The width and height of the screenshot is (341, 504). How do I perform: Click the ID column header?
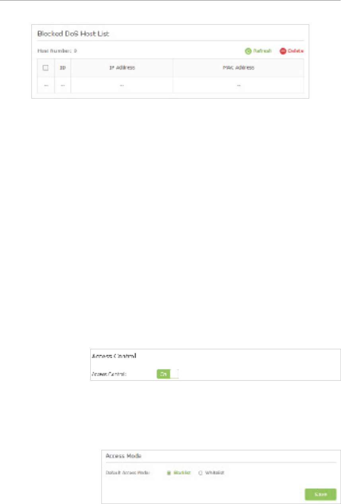pyautogui.click(x=62, y=68)
